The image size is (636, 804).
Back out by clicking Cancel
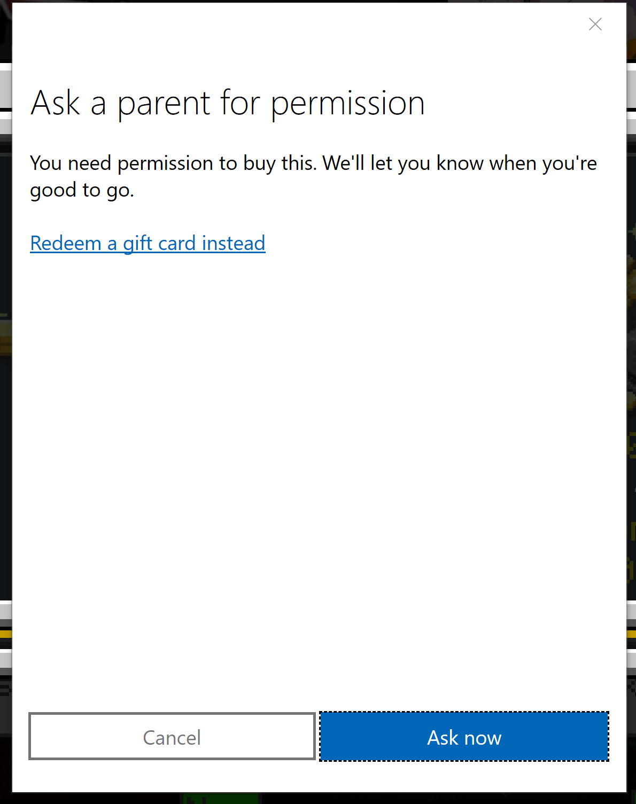(x=172, y=737)
